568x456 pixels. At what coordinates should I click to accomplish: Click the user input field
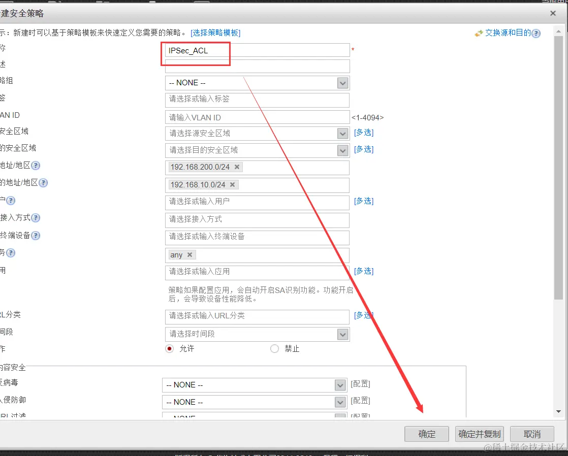[x=257, y=203]
